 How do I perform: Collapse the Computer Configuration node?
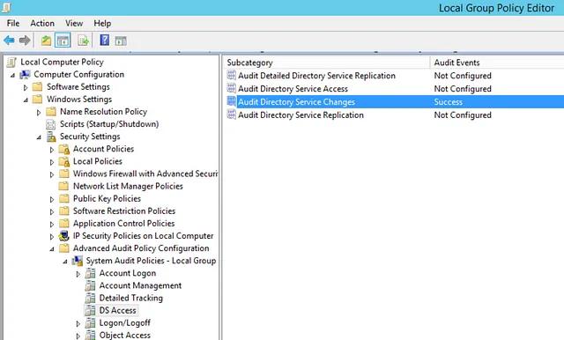(12, 75)
